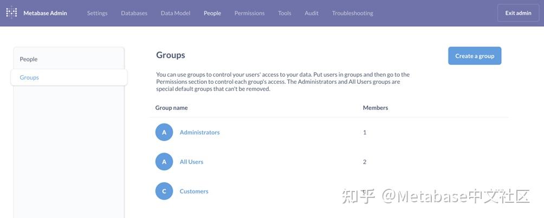Click the Metabase logo icon
Viewport: 544px width, 218px height.
tap(11, 13)
